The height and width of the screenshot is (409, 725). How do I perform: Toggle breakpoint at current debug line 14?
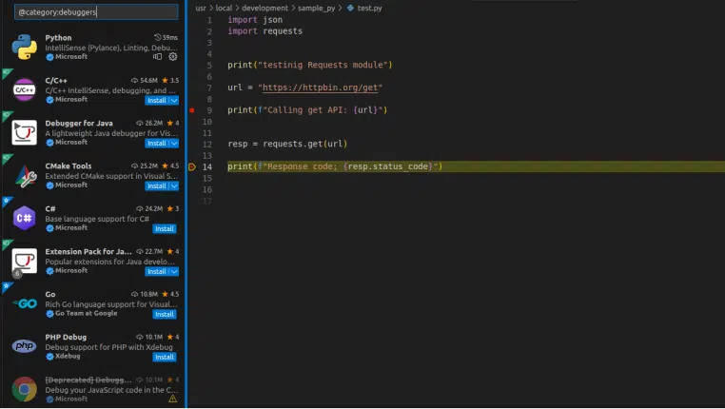pos(192,166)
